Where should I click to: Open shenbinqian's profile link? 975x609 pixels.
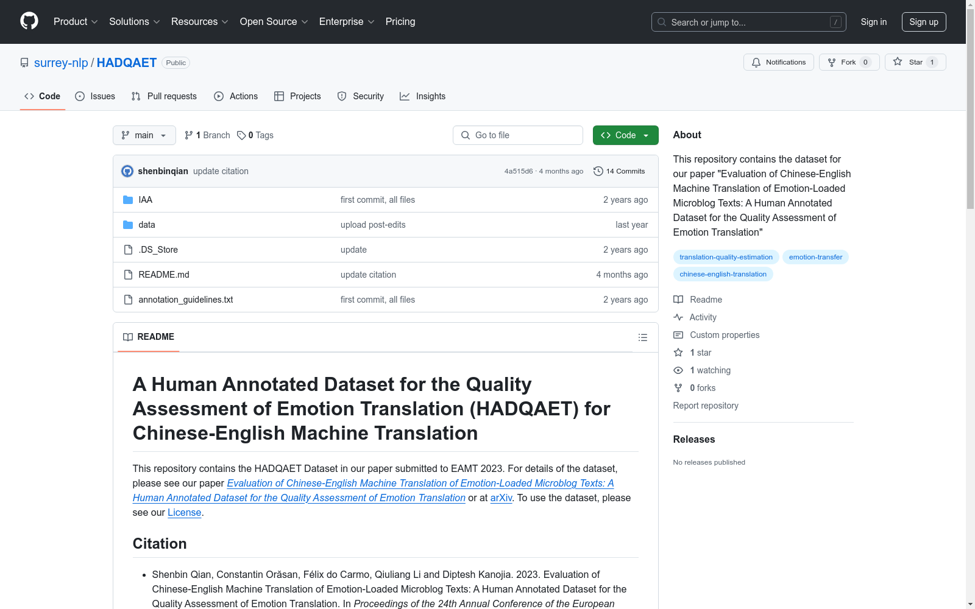pos(163,171)
